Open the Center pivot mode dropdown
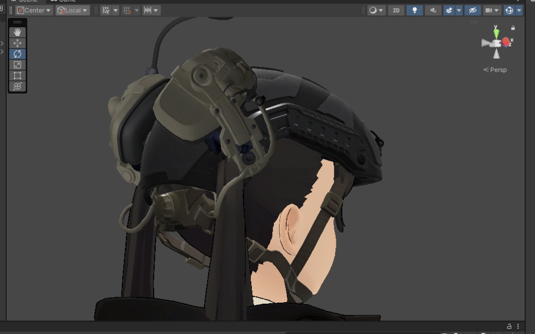This screenshot has width=535, height=334. 34,10
